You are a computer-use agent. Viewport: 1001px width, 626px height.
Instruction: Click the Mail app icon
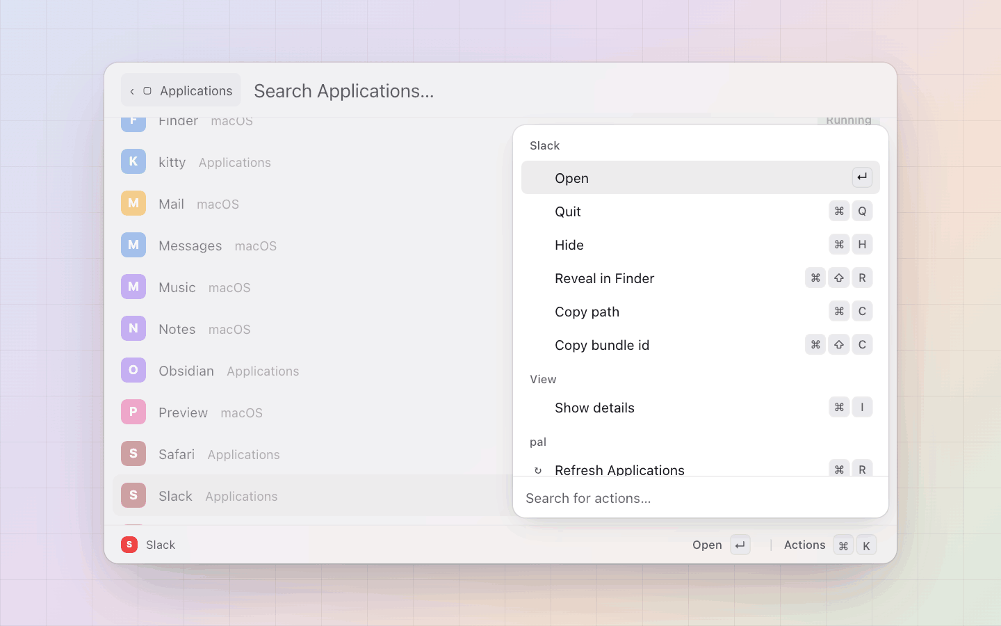point(133,203)
